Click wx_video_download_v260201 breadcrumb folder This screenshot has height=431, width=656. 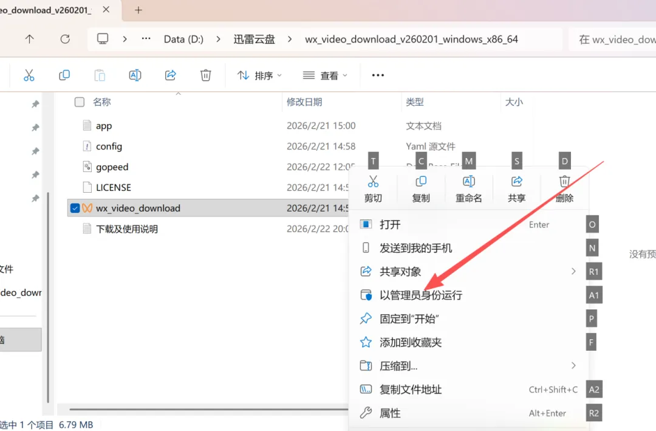[x=411, y=39]
